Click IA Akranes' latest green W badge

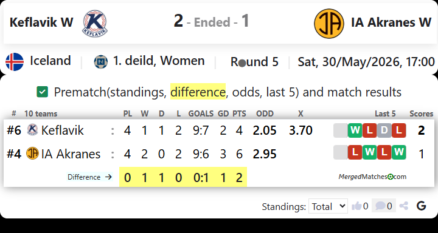coord(398,152)
